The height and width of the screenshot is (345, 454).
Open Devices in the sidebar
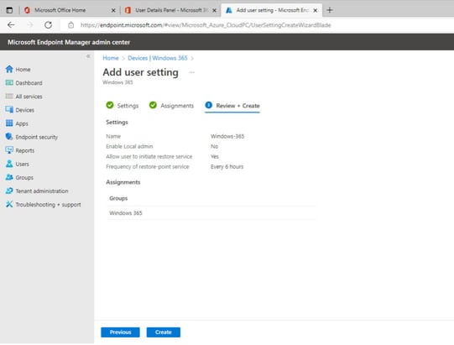point(25,110)
